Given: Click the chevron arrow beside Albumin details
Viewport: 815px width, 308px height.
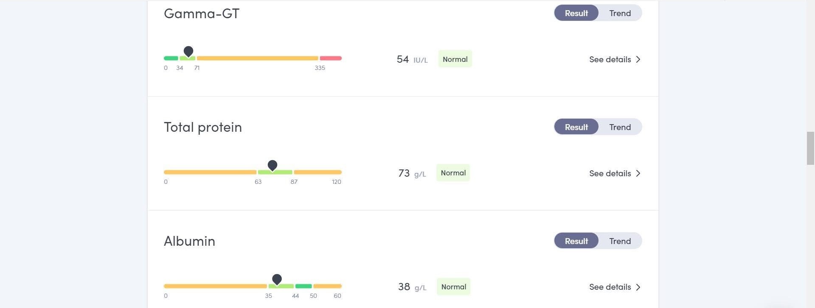Looking at the screenshot, I should (x=638, y=287).
